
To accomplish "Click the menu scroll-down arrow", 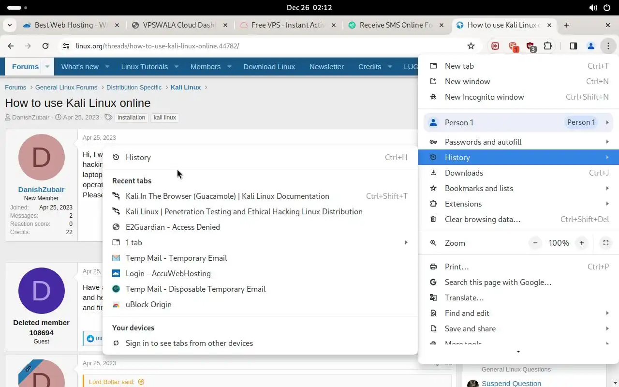I will coord(518,352).
